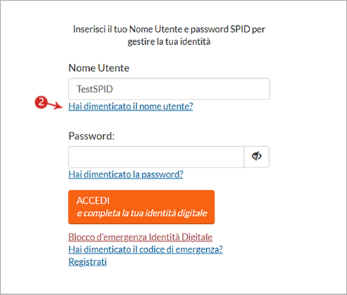Viewport: 347px width, 295px height.
Task: Click the word 'emergenza' in the red link
Action: (x=125, y=238)
